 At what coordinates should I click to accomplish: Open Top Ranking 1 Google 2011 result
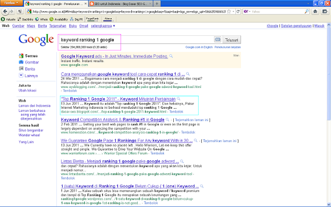tap(118, 99)
